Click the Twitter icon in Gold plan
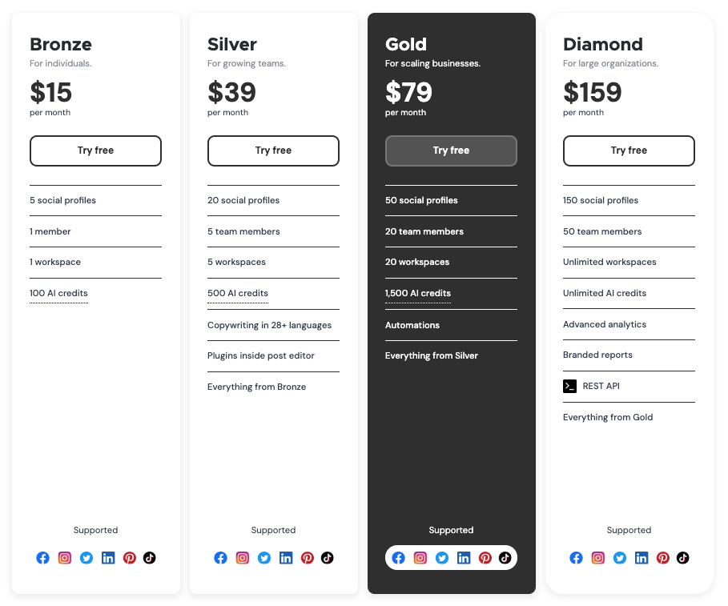Image resolution: width=728 pixels, height=606 pixels. point(442,558)
